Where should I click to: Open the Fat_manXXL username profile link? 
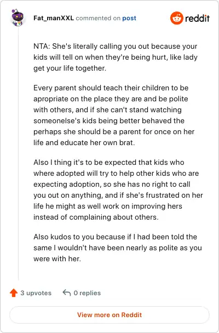(x=54, y=18)
